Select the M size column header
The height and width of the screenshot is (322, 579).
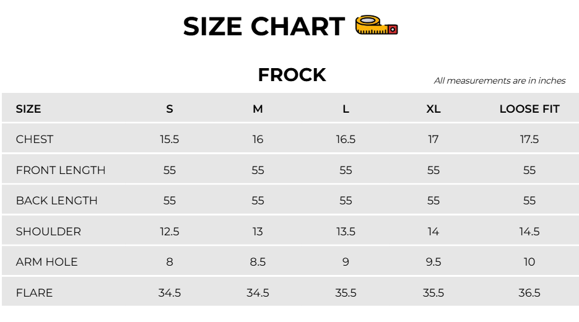258,109
